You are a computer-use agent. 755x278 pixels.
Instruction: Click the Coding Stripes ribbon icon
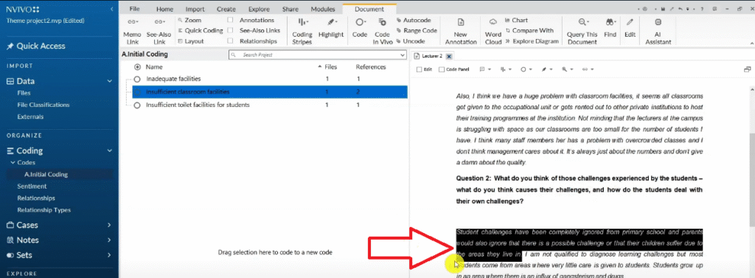pos(302,22)
